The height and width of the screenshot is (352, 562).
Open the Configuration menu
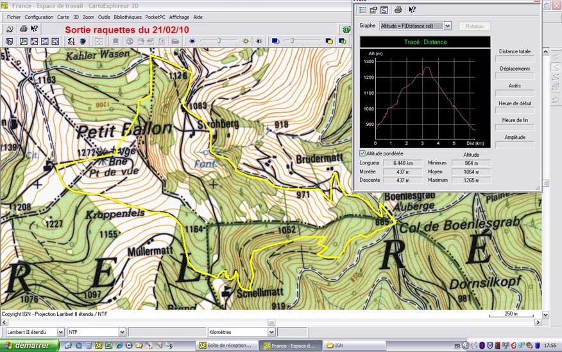point(38,17)
